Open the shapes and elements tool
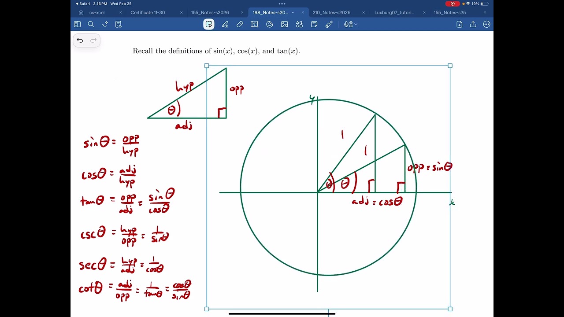Image resolution: width=564 pixels, height=317 pixels. click(300, 24)
